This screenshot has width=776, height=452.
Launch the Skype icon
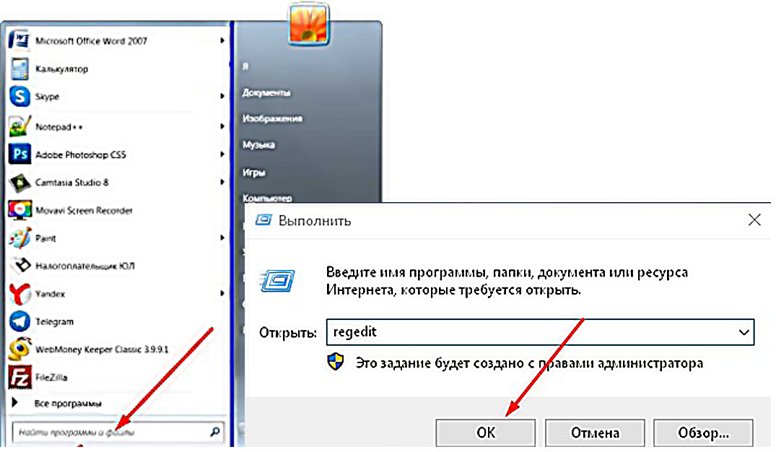(x=19, y=96)
